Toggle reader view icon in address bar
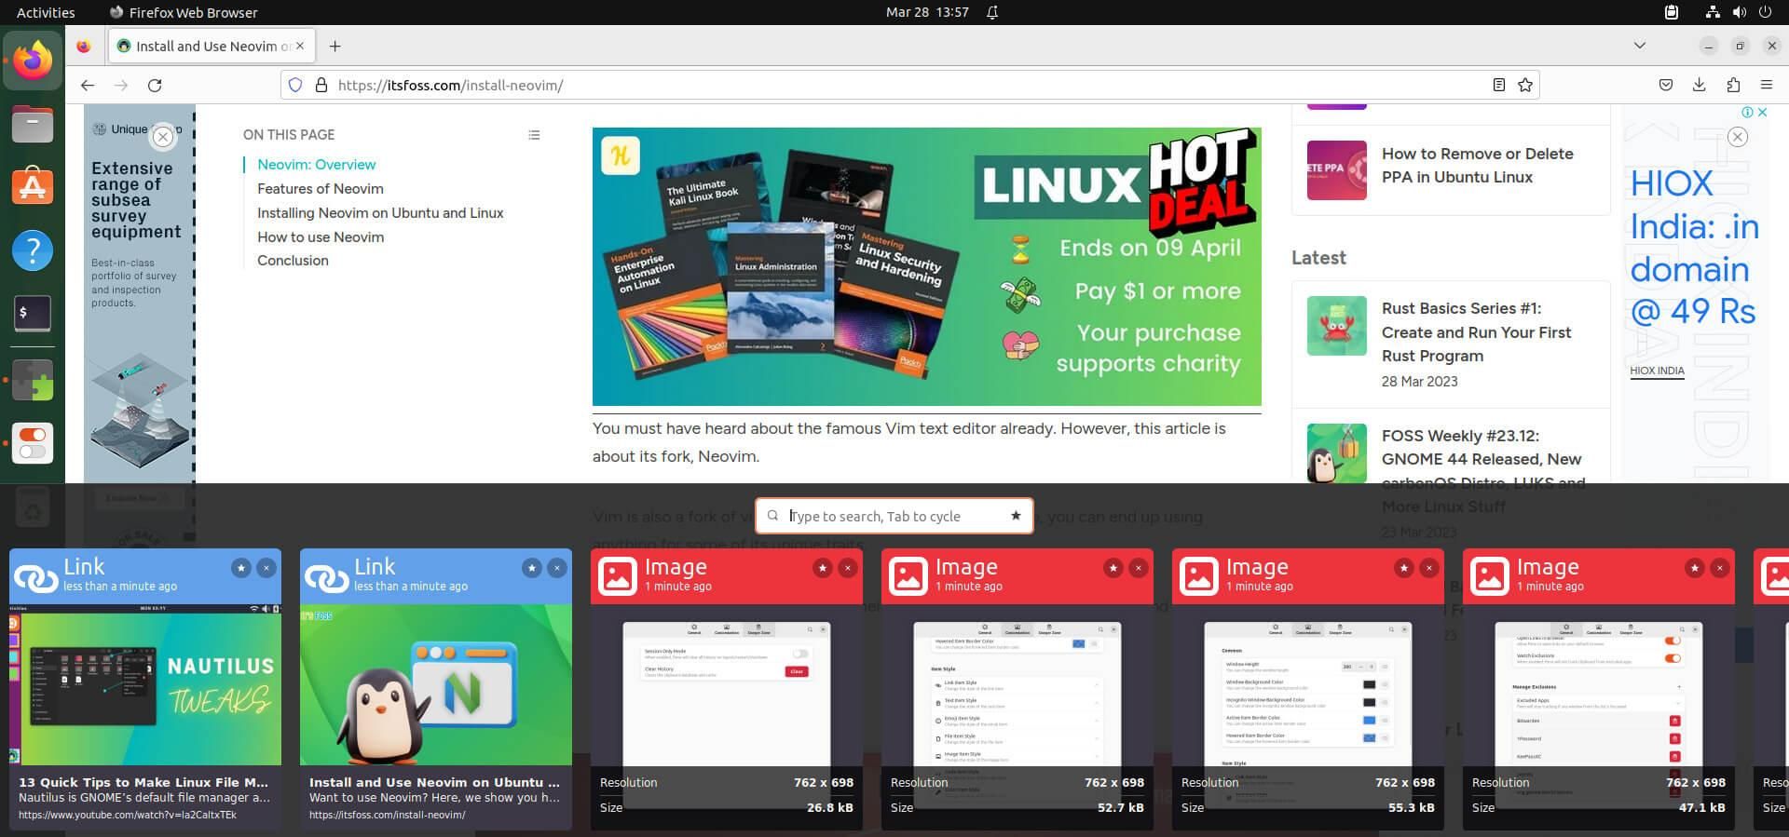The image size is (1789, 837). tap(1498, 86)
